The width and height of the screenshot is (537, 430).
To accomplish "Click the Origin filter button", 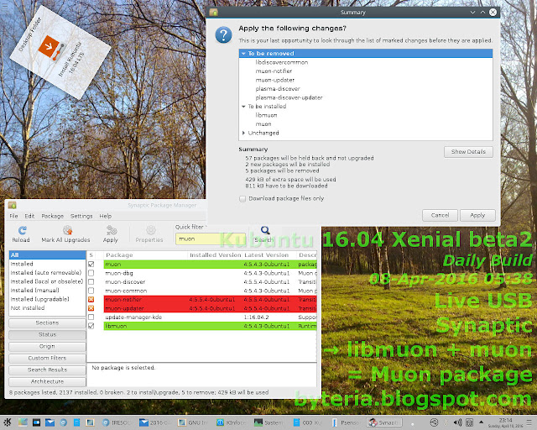I will point(47,346).
